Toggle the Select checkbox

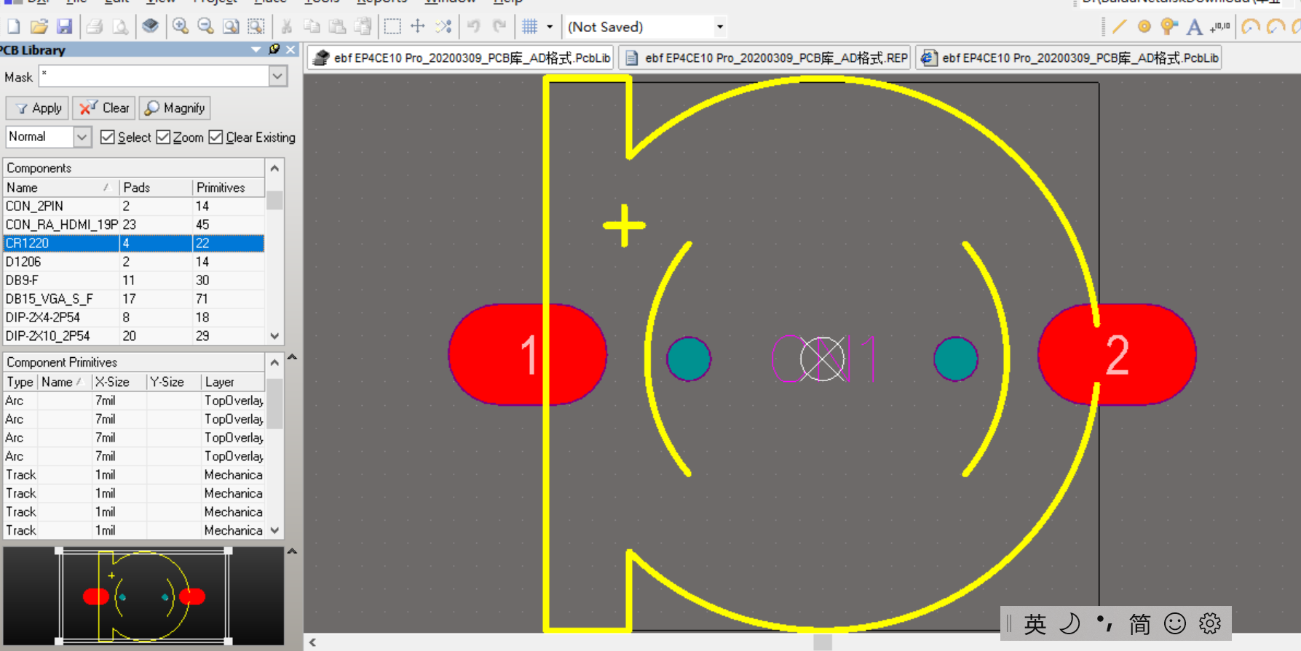108,137
